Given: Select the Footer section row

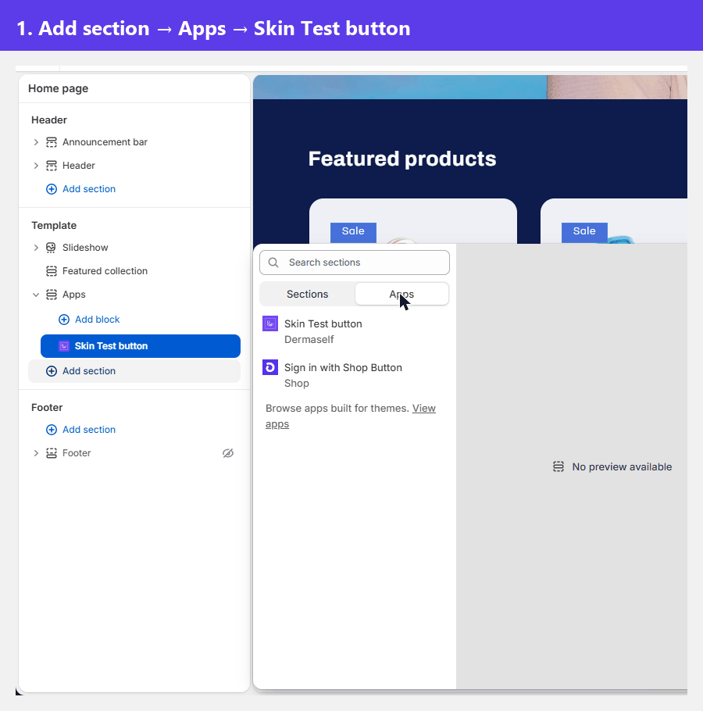Looking at the screenshot, I should point(77,453).
